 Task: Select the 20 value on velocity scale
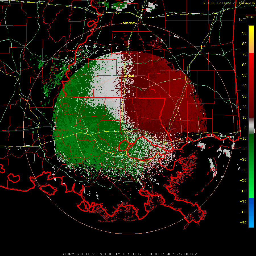tap(244, 107)
